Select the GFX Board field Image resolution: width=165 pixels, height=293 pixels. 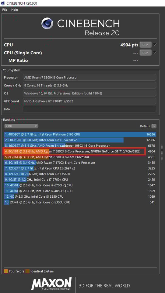[x=90, y=101]
